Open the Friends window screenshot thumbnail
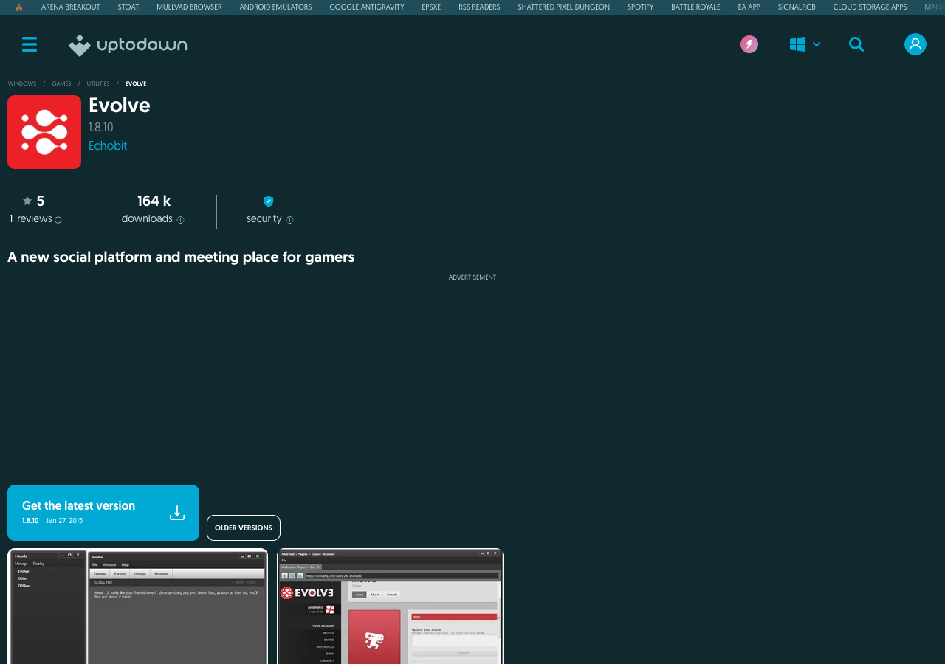 coord(137,606)
